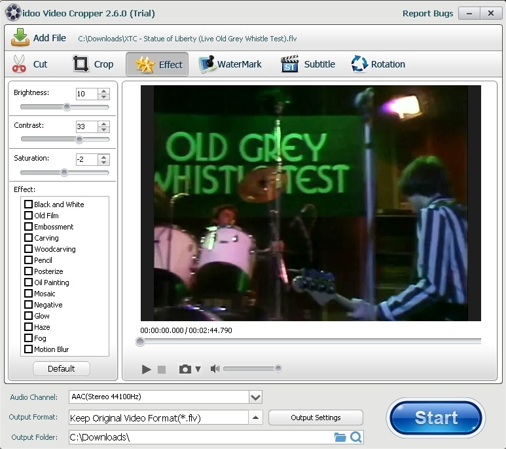Open Output Settings

coord(316,418)
